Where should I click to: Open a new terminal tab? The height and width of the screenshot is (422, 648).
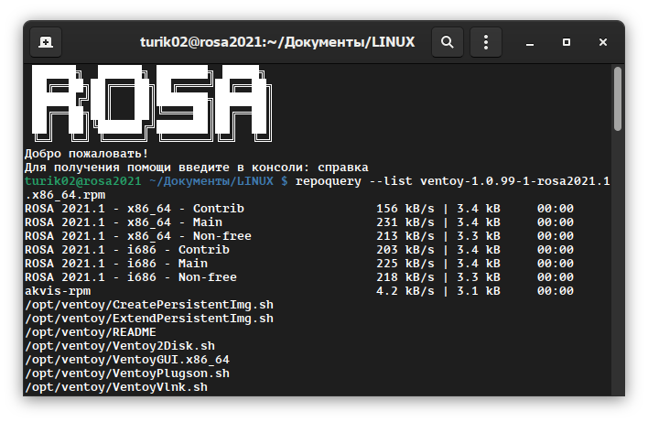[46, 42]
